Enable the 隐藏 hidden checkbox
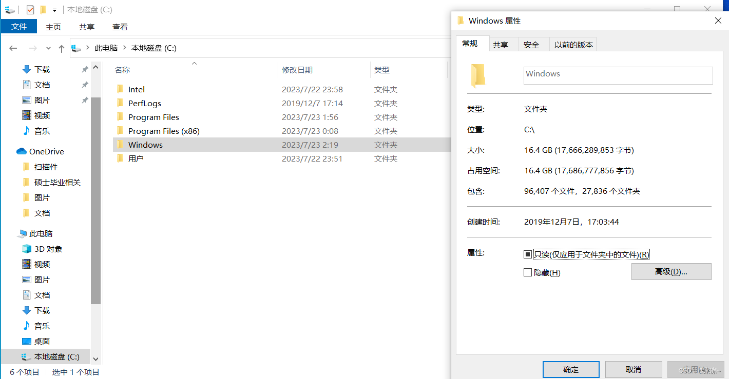The width and height of the screenshot is (729, 379). [x=528, y=272]
